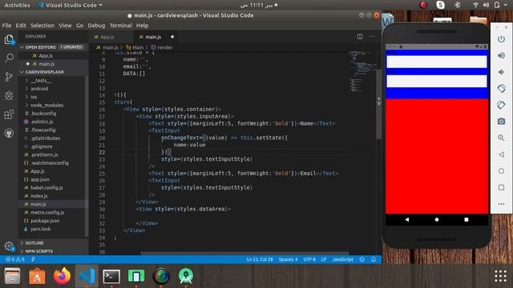Open the Terminal from the dock
This screenshot has height=288, width=513.
(111, 276)
